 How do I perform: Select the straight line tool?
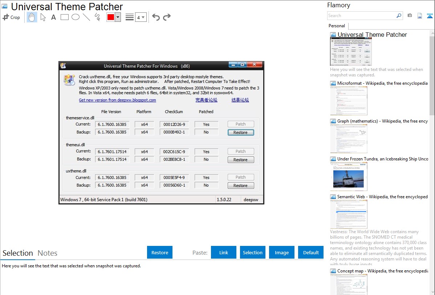(86, 17)
